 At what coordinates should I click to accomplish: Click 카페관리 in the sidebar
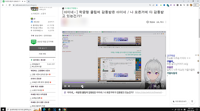[x=35, y=14]
